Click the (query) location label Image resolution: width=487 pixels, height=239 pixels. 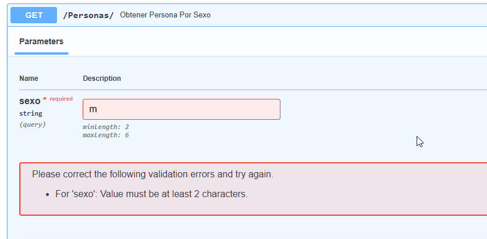tap(33, 124)
